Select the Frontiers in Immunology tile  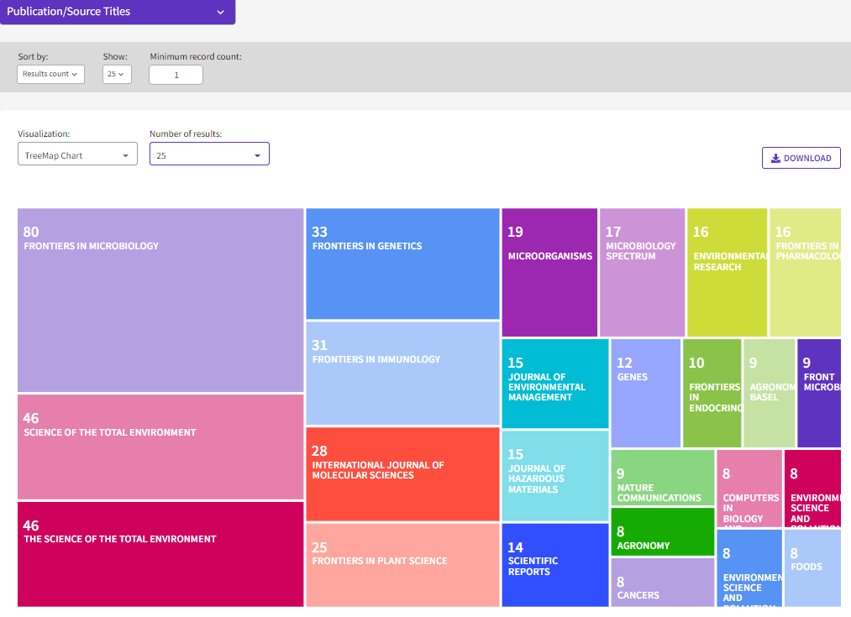pos(402,373)
